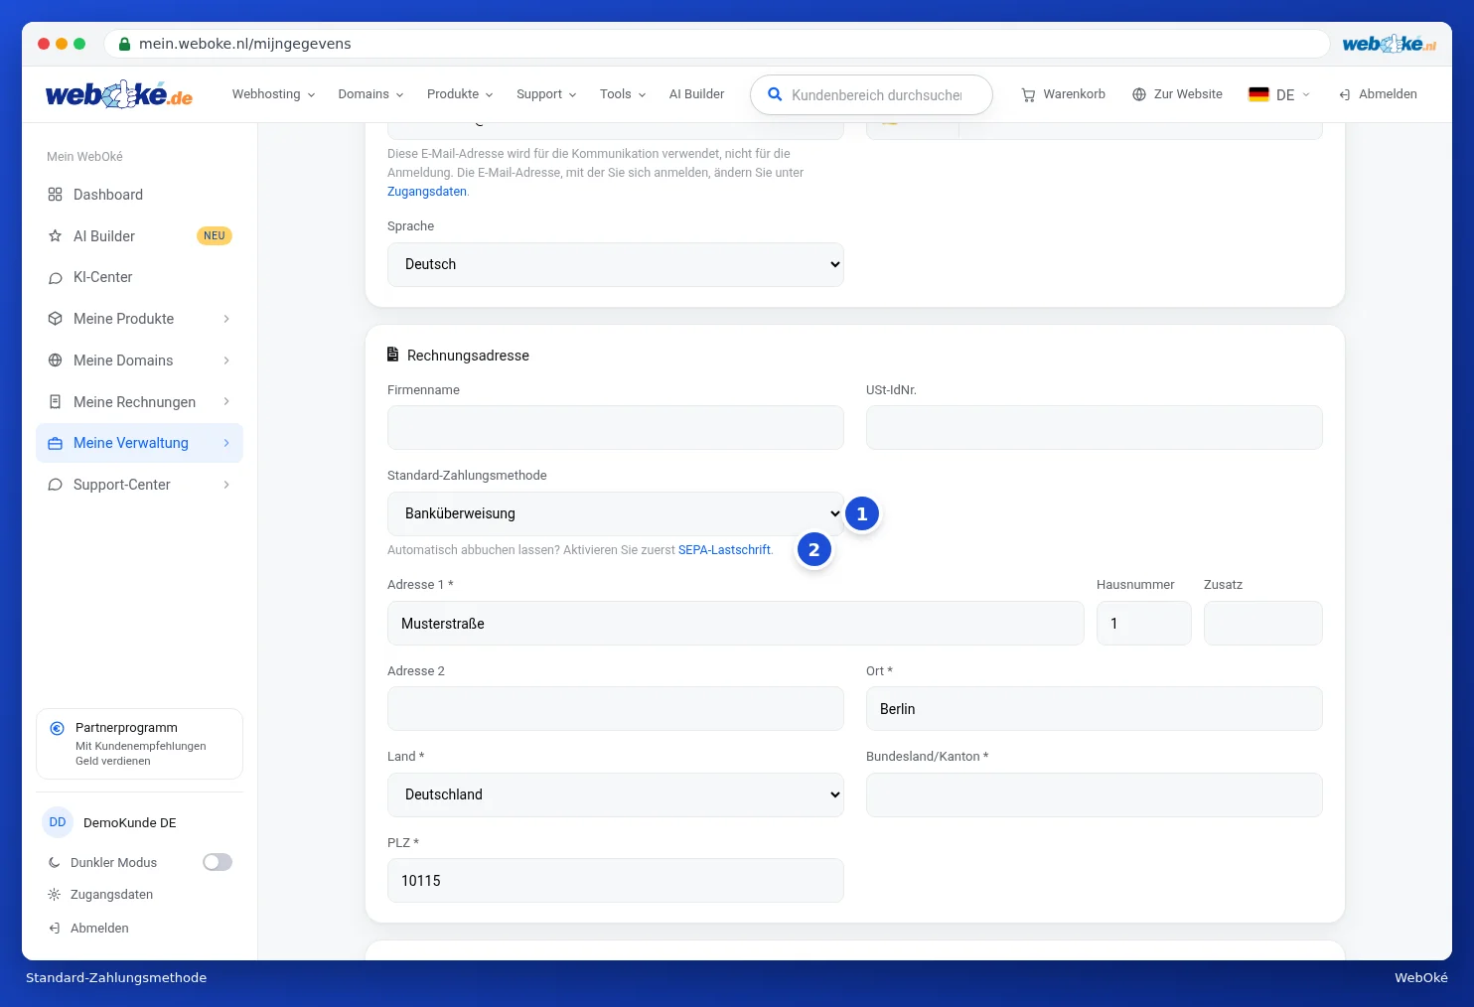Open the Land dropdown

pos(616,794)
